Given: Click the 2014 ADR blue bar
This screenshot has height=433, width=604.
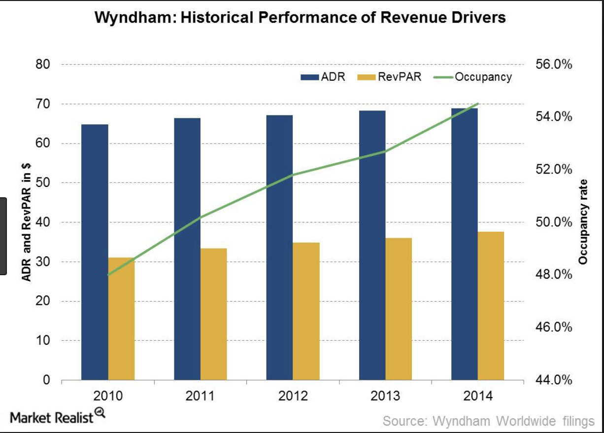Looking at the screenshot, I should [x=465, y=244].
